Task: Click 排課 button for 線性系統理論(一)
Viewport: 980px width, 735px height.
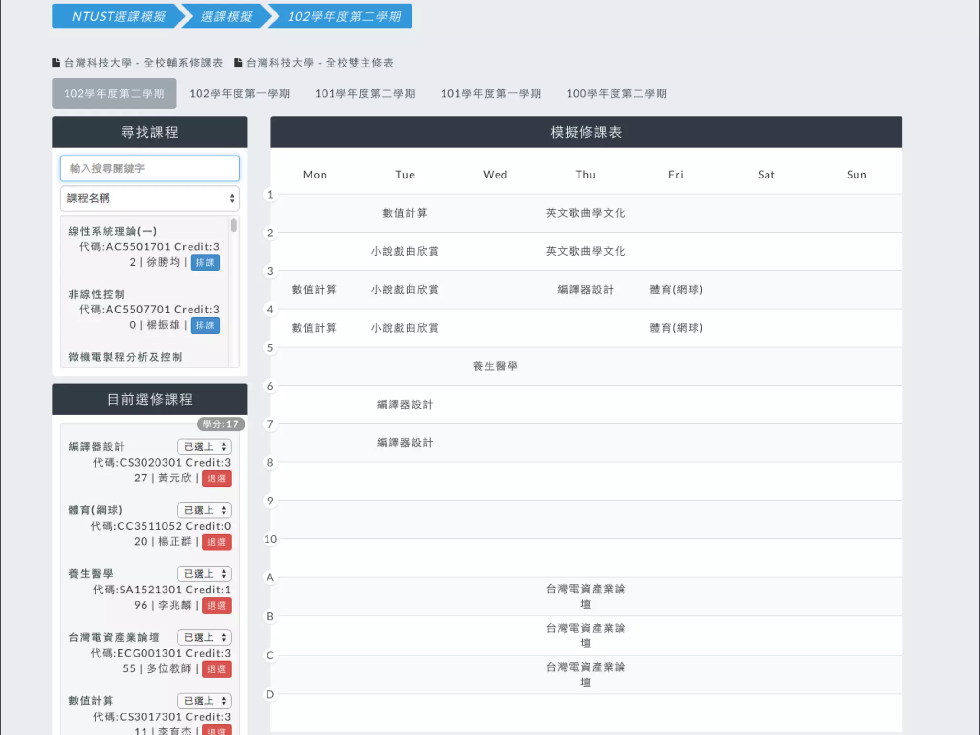Action: pos(205,262)
